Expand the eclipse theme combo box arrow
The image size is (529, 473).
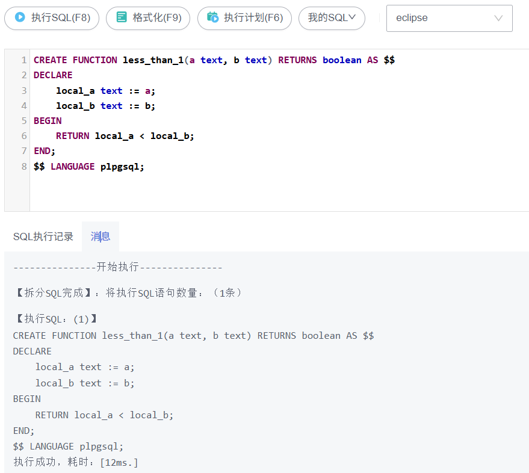point(498,18)
